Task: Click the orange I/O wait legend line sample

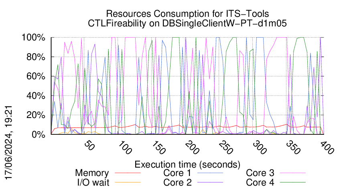Action: tap(128, 182)
